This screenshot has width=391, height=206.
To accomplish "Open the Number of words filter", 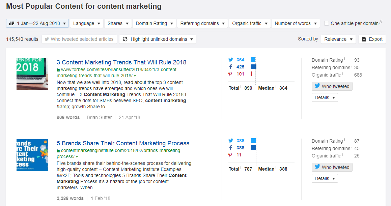I will (296, 23).
